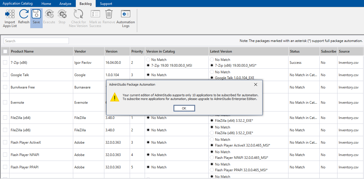Viewport: 364px width, 179px height.
Task: Sort by Version in Catalog column
Action: point(177,51)
